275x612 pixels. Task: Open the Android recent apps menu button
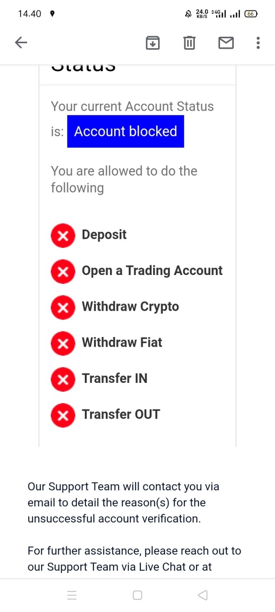pos(72,595)
